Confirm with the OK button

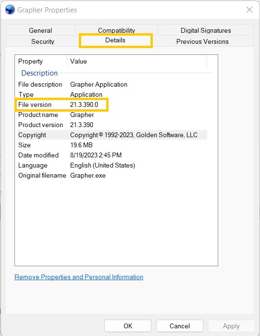coord(128,326)
